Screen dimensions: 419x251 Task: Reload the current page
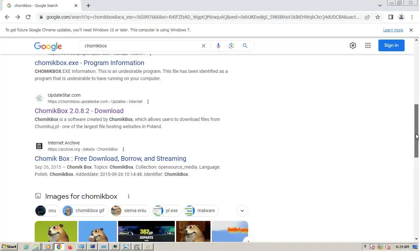click(x=28, y=17)
